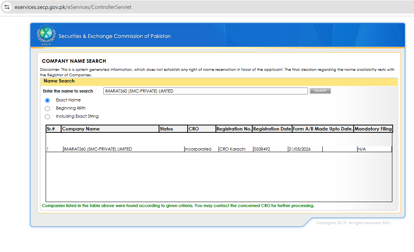Select the Including Exact String radio button
414x252 pixels.
coord(47,117)
